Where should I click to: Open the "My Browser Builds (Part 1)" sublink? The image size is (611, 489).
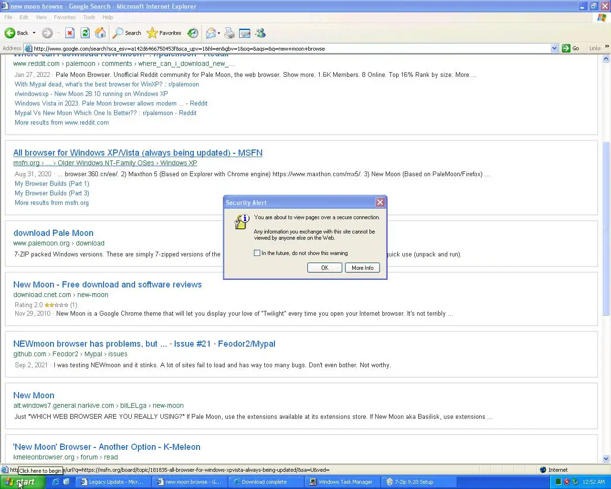(52, 183)
